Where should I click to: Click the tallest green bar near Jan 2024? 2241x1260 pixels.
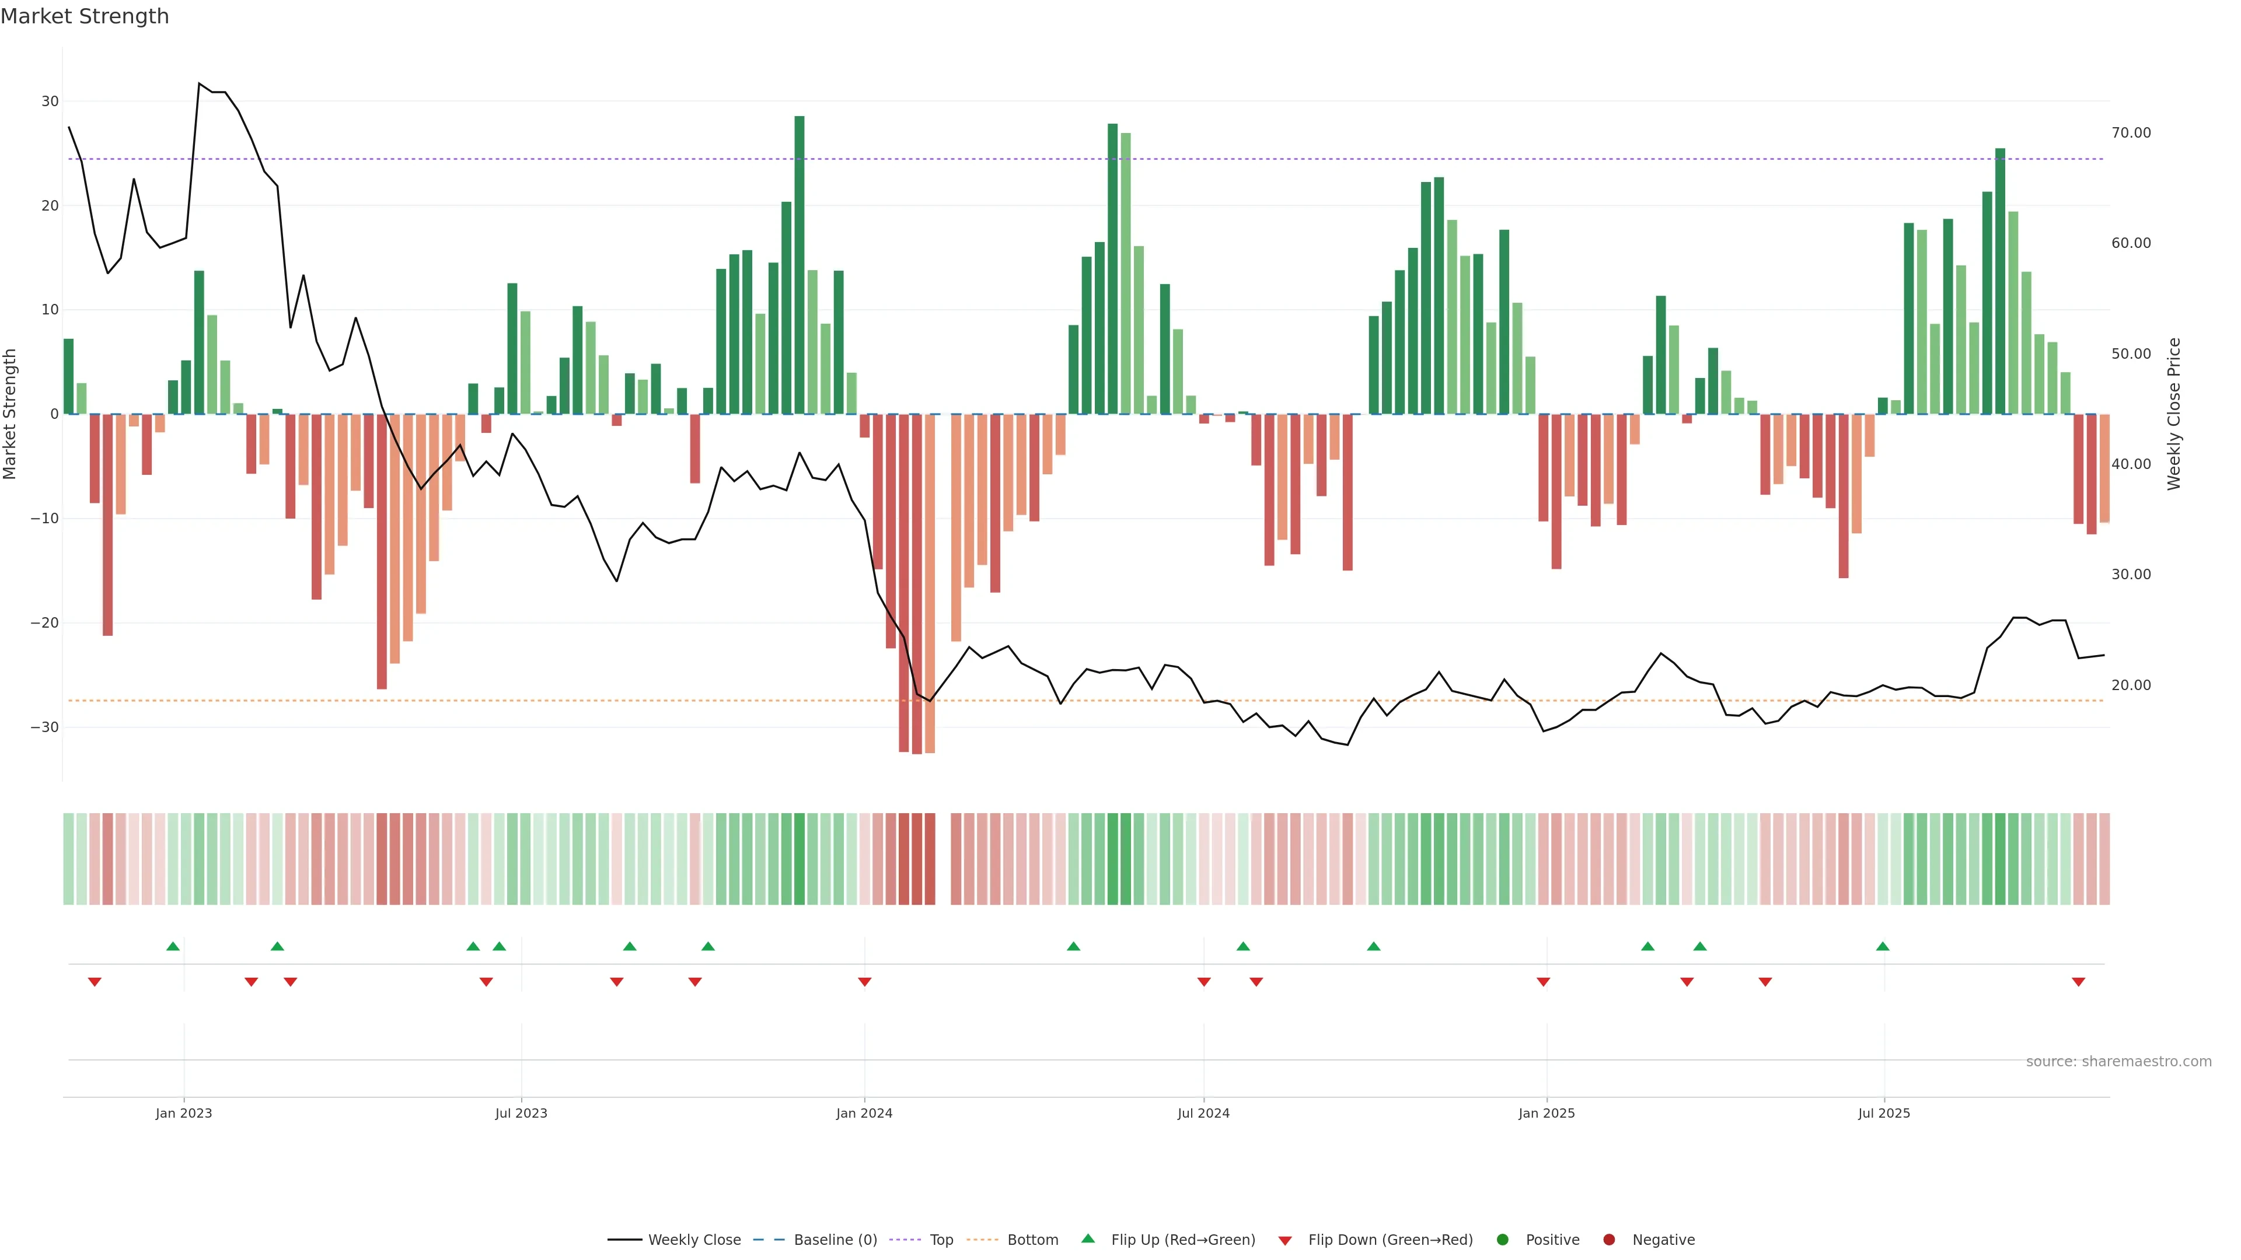(800, 261)
